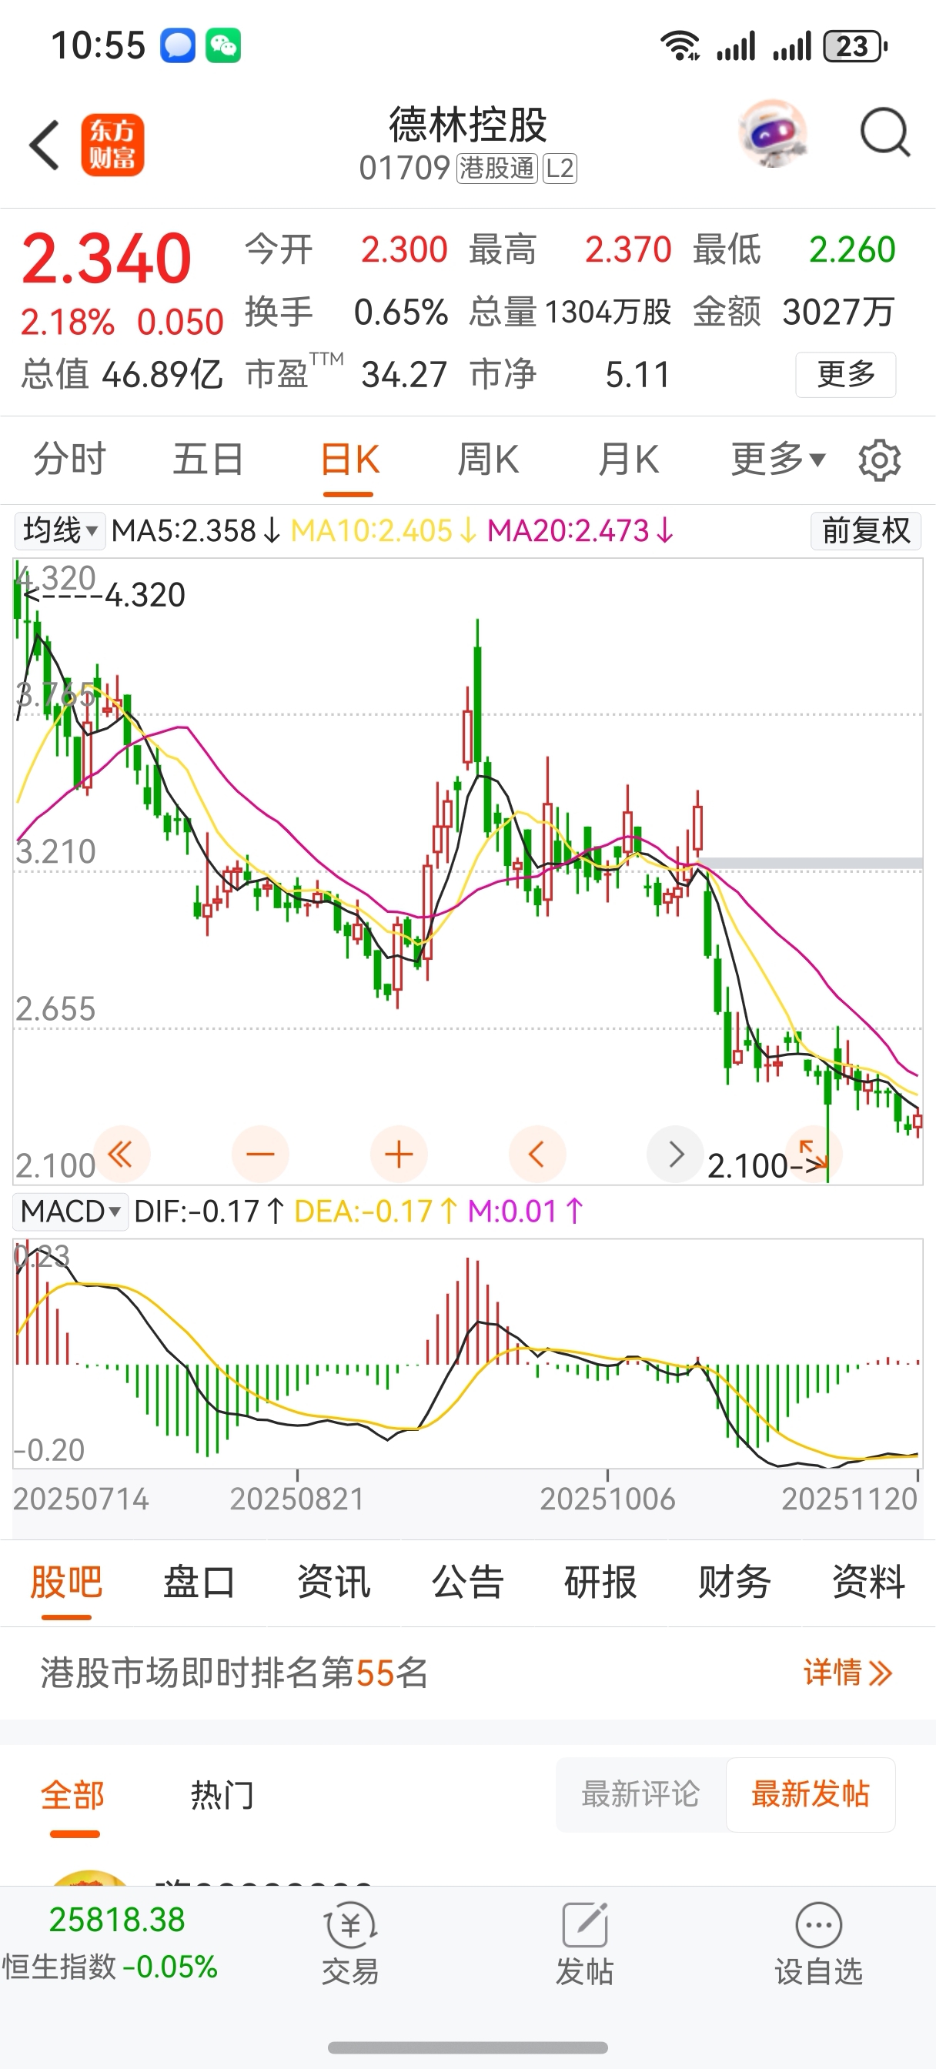Tap the 港股通 badge
The width and height of the screenshot is (936, 2069).
tap(496, 169)
